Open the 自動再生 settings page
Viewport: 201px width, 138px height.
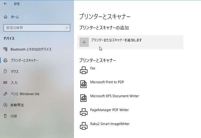(17, 105)
